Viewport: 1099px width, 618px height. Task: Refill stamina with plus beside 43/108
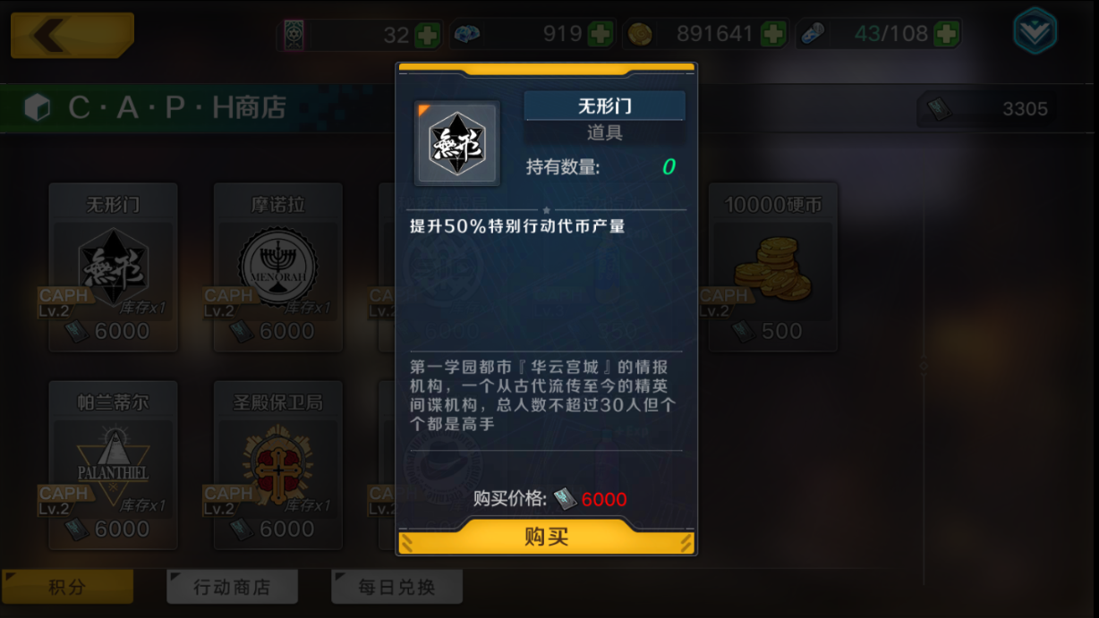click(946, 35)
